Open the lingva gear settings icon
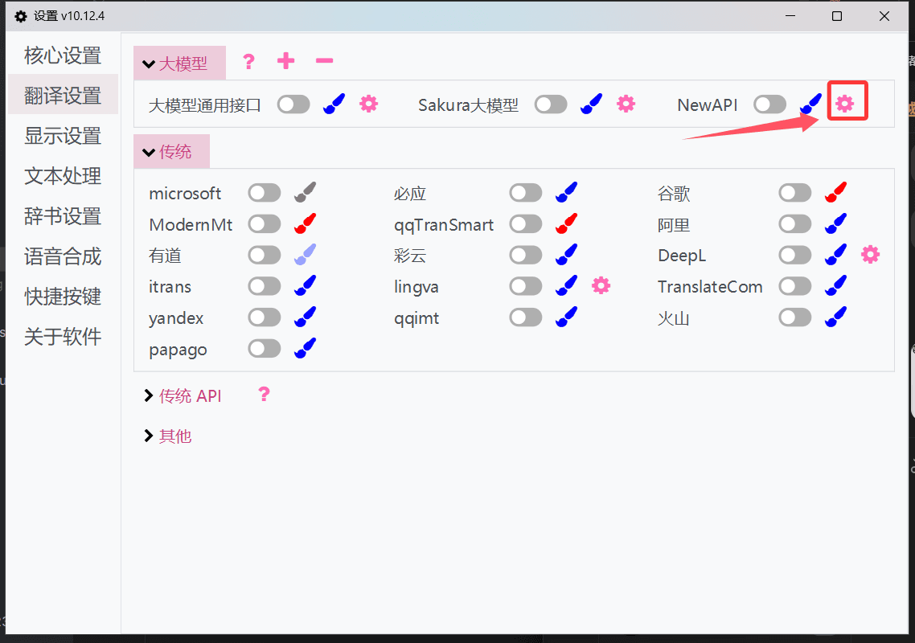Screen dimensions: 915x643 [x=601, y=285]
